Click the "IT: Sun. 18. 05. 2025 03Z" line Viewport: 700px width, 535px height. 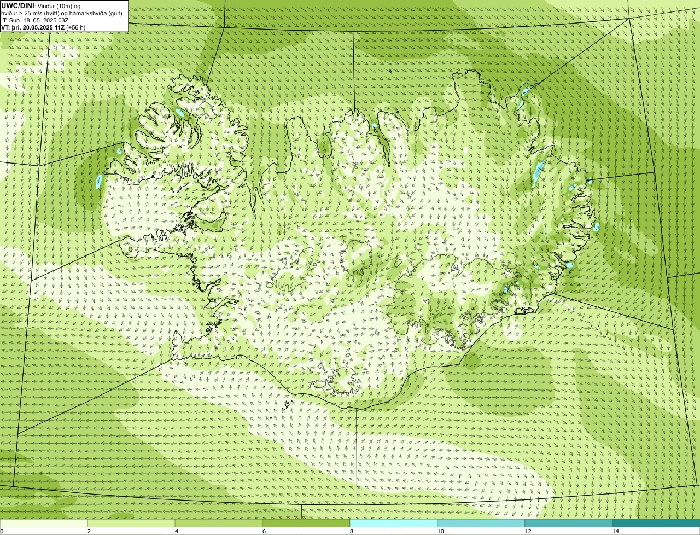(x=34, y=20)
